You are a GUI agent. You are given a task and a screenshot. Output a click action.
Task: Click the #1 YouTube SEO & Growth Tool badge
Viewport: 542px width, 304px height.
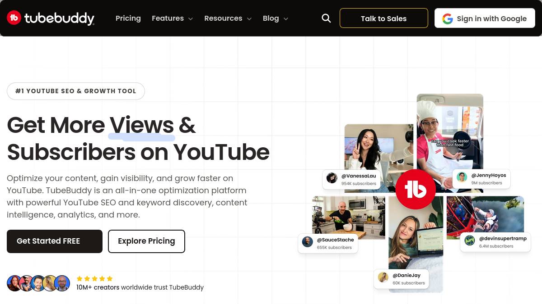(x=76, y=91)
